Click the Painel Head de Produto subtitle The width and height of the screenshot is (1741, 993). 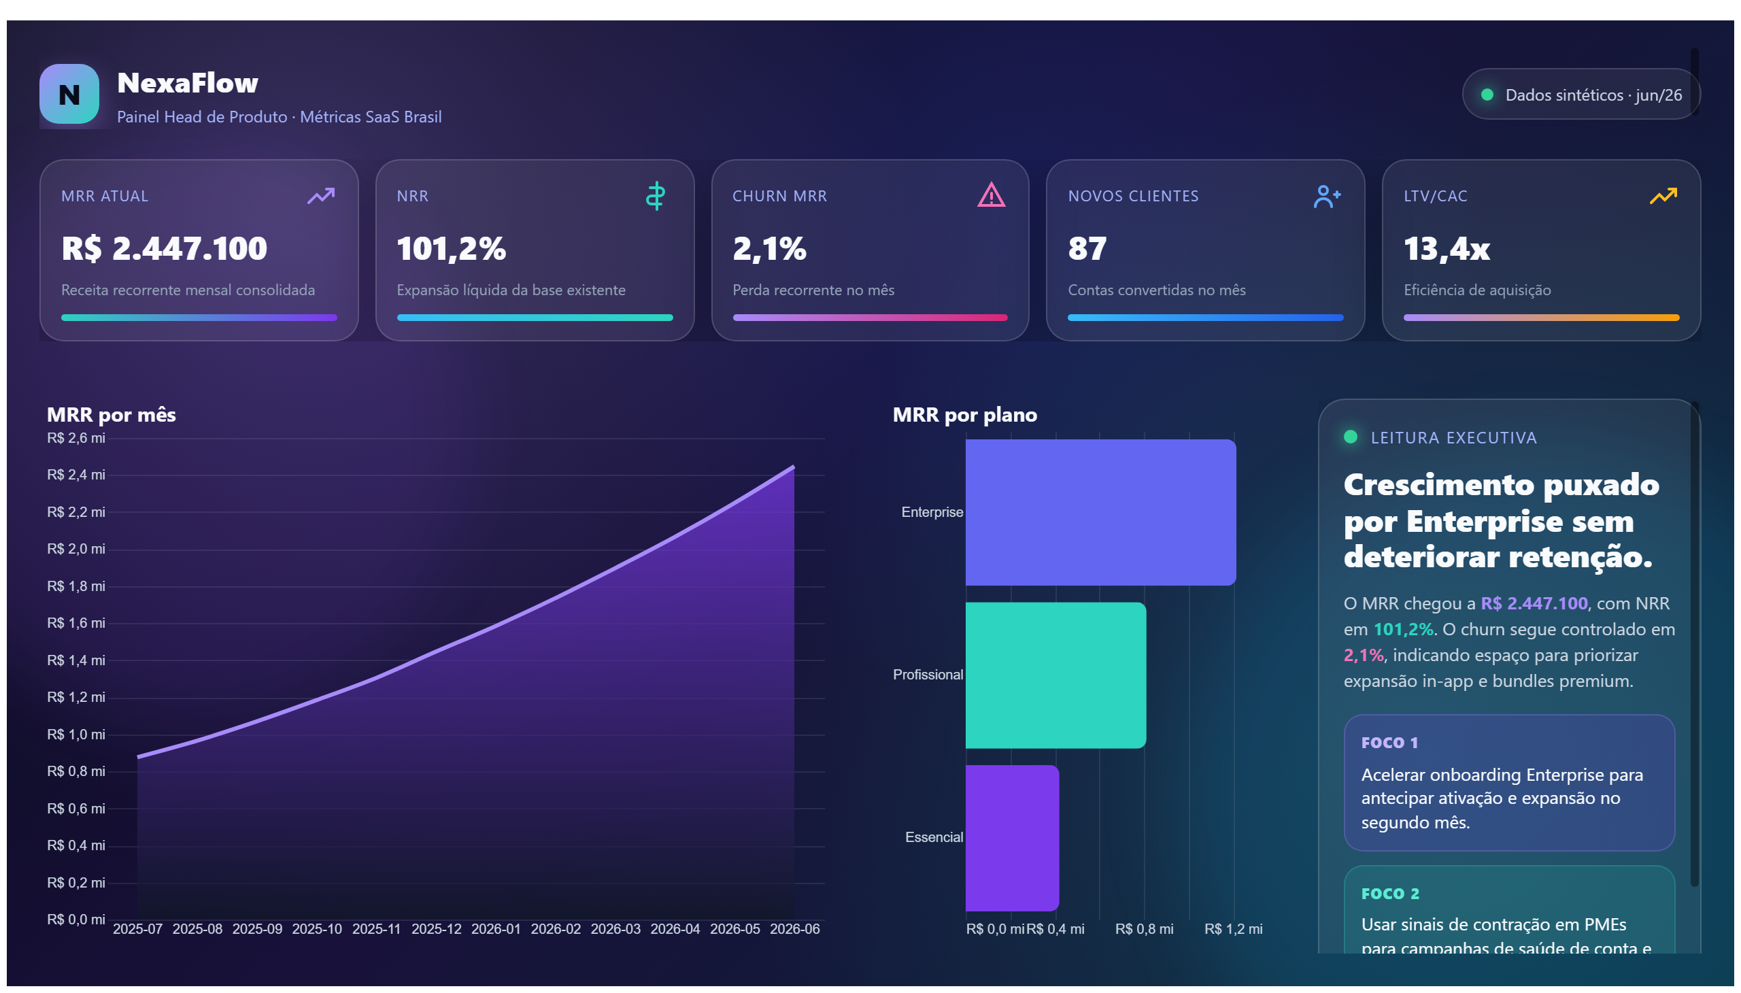pyautogui.click(x=279, y=116)
